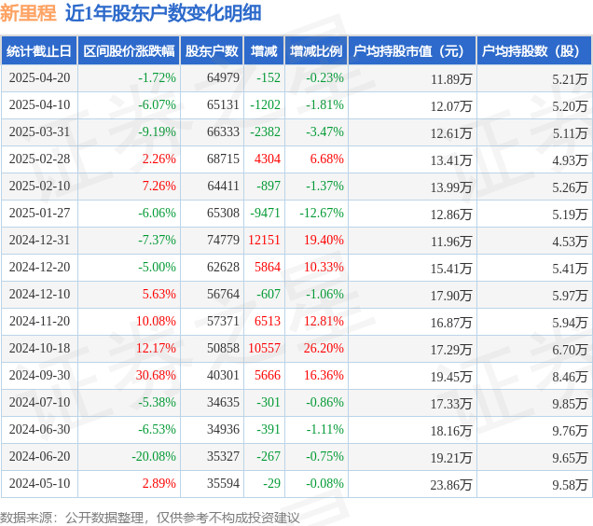Click the 户均持股市值（元） column header
The height and width of the screenshot is (526, 593).
412,51
